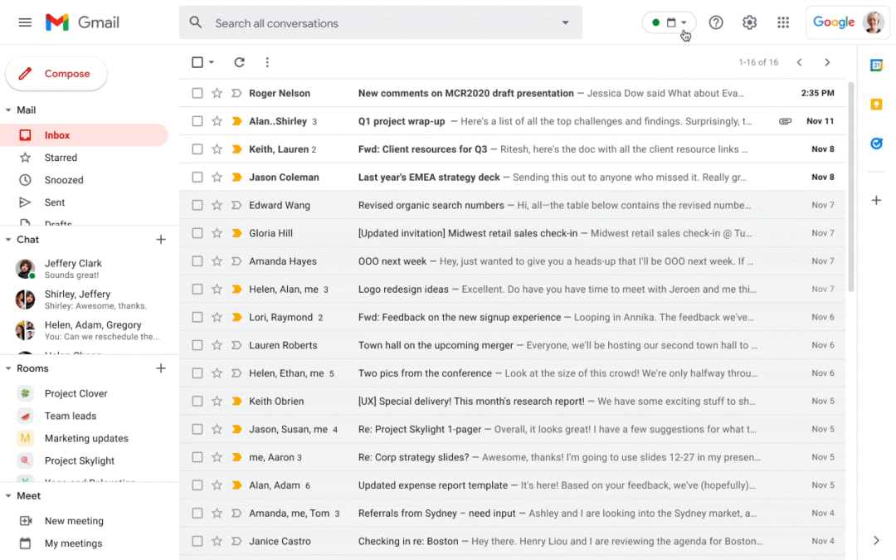896x560 pixels.
Task: Refresh the inbox with the refresh icon
Action: (240, 62)
